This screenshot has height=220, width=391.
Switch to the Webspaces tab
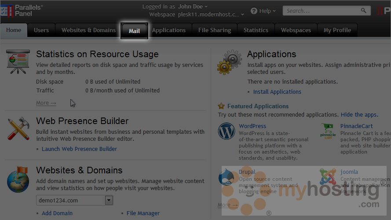tap(296, 30)
